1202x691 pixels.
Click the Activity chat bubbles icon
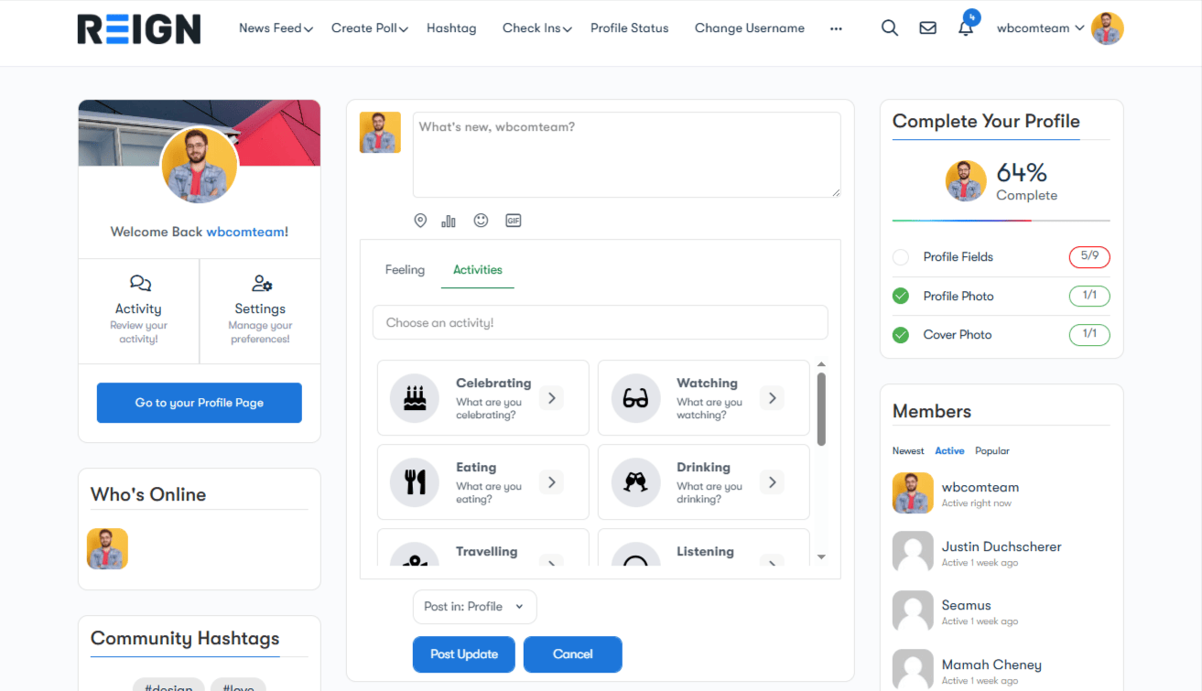click(140, 283)
